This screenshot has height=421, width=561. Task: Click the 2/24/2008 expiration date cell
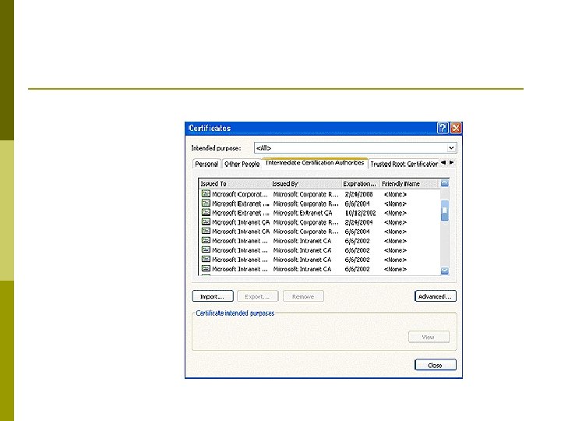coord(359,194)
